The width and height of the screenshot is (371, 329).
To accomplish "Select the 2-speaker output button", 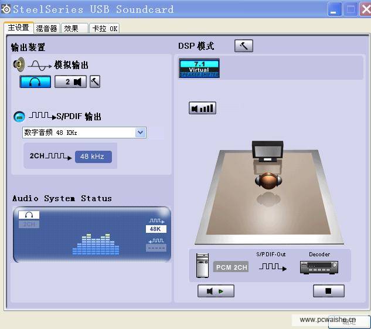I will [x=71, y=82].
